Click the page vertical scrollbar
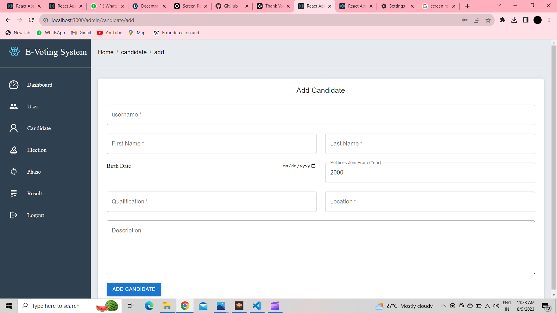557x313 pixels. point(554,168)
